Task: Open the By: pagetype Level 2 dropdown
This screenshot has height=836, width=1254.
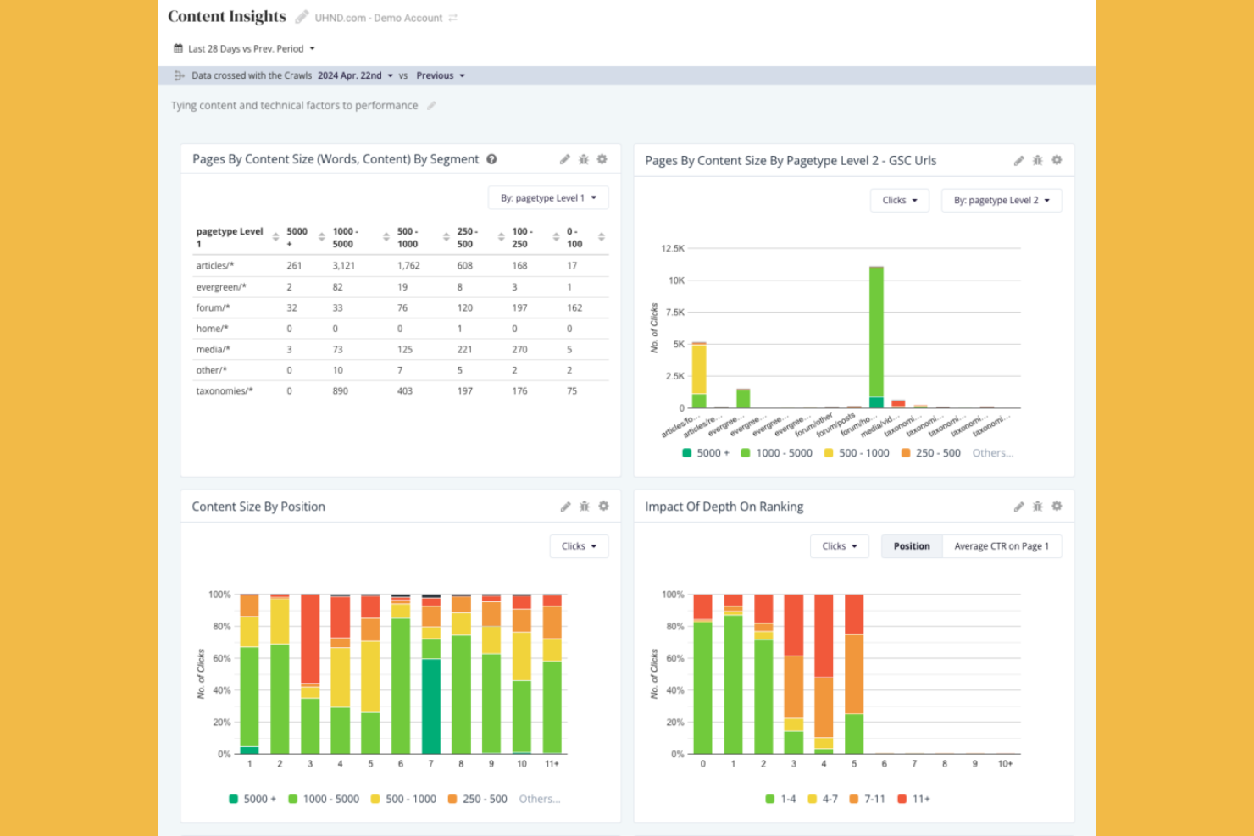Action: coord(1001,200)
